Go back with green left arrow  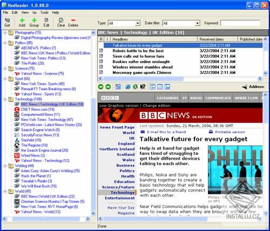tap(101, 87)
